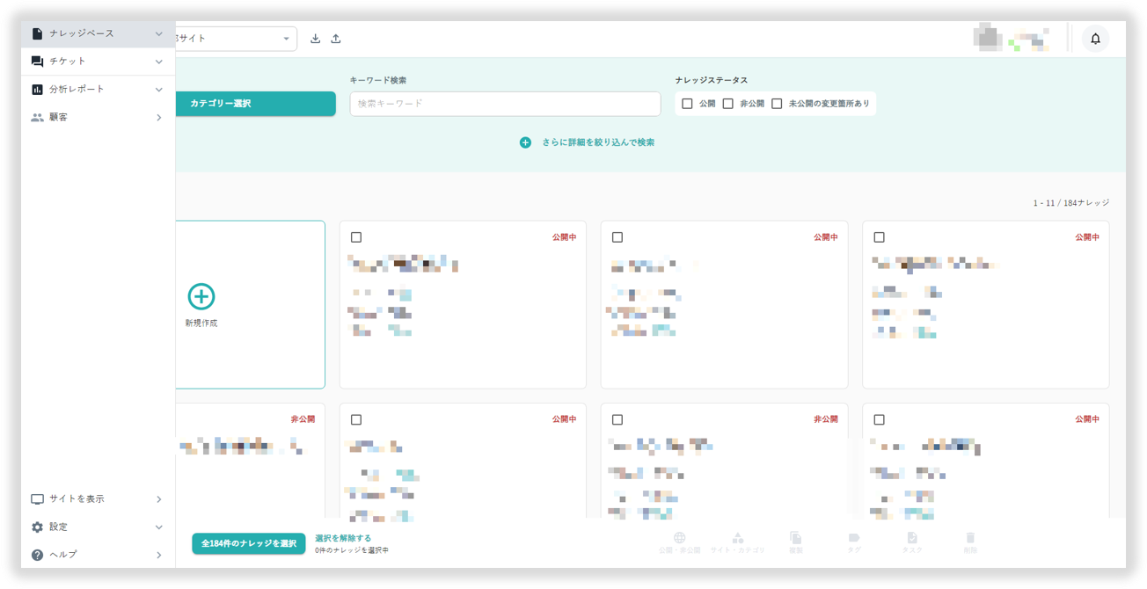Open notifications via the bell icon

[1095, 39]
